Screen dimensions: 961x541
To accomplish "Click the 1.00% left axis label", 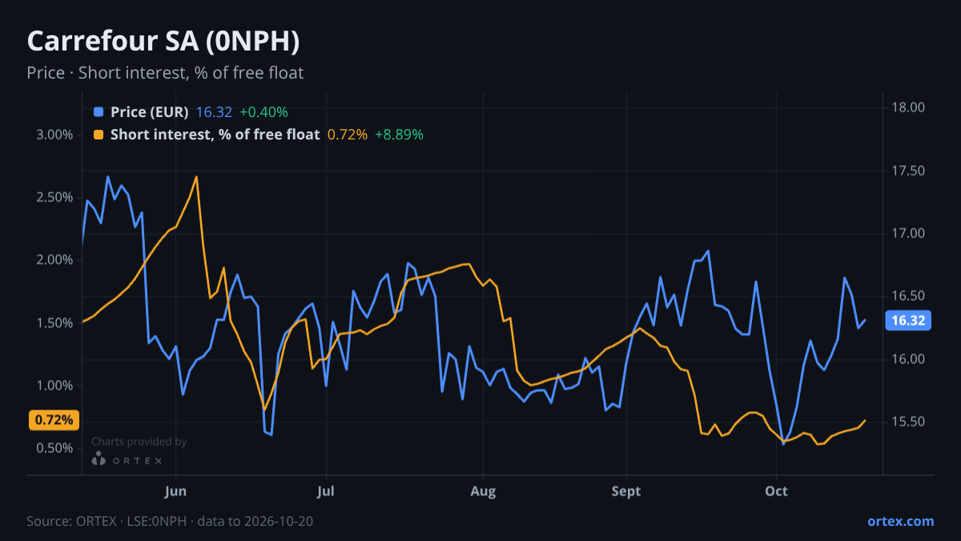I will (54, 386).
